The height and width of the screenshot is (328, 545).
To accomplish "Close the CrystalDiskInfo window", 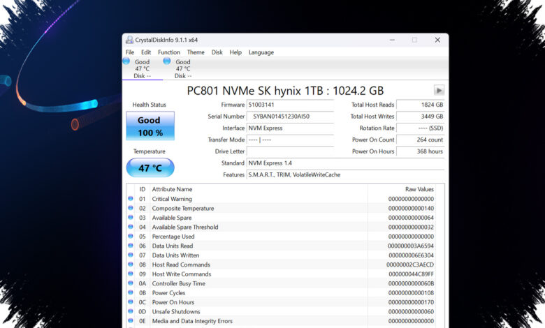I will [x=437, y=40].
